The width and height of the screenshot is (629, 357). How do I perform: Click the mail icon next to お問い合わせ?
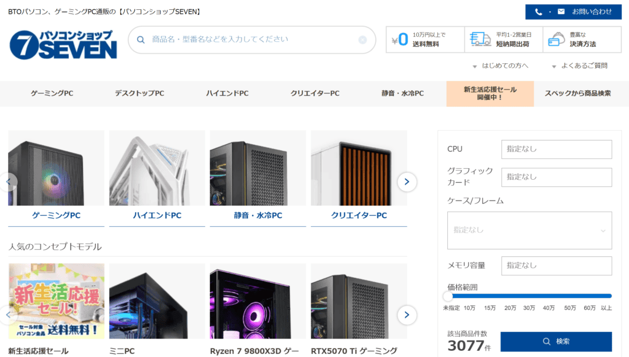561,12
